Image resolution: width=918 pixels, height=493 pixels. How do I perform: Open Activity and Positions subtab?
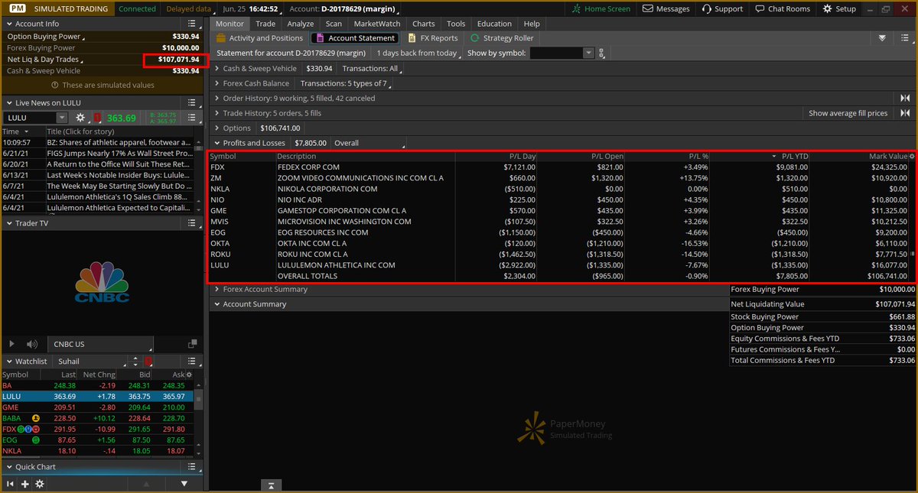(x=259, y=38)
